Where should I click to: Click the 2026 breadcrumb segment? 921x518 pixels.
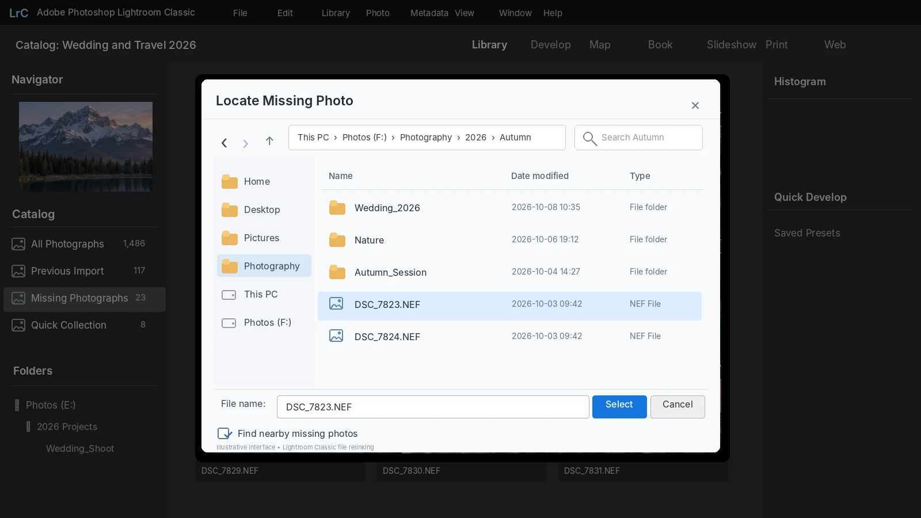tap(475, 138)
